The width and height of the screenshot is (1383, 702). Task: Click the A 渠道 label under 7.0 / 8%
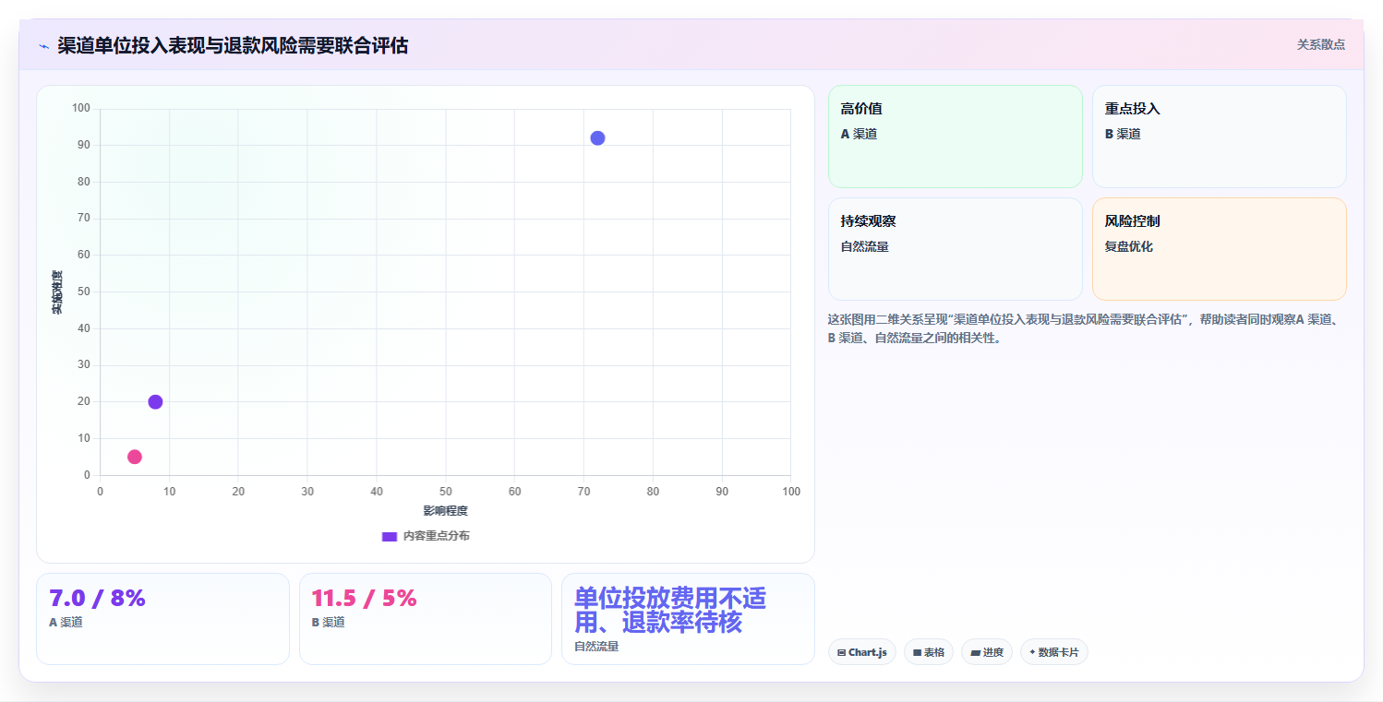tap(66, 623)
